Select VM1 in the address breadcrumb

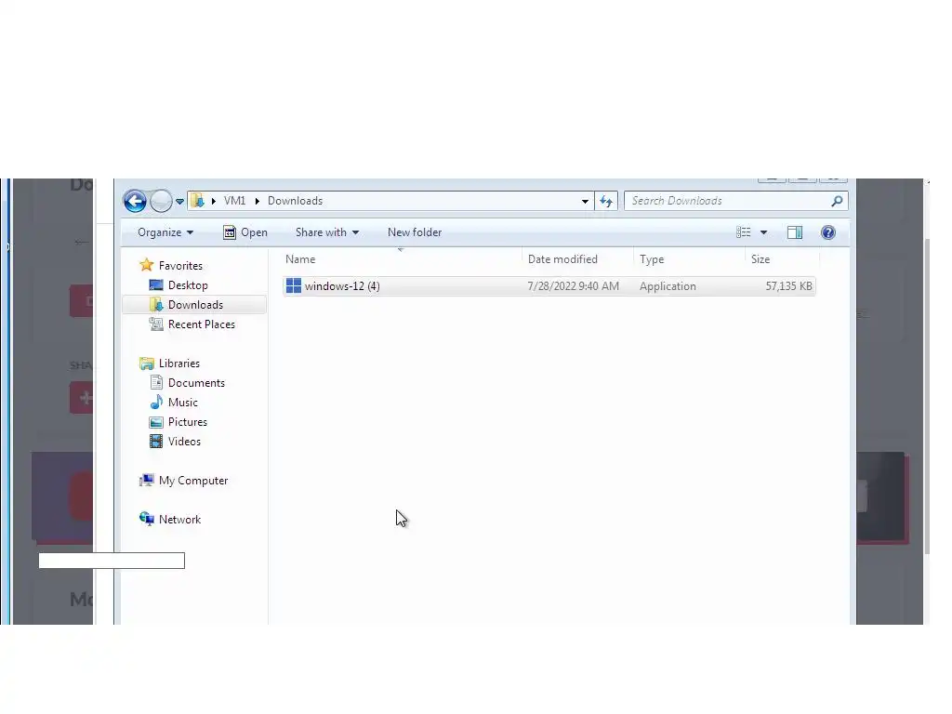coord(234,201)
